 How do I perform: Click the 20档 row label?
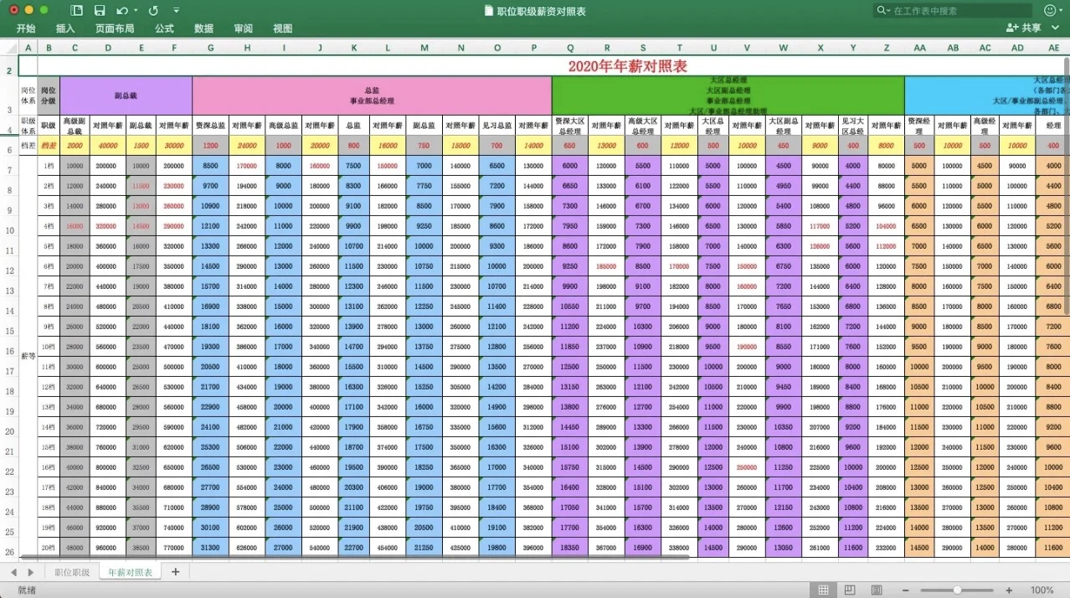tap(49, 548)
